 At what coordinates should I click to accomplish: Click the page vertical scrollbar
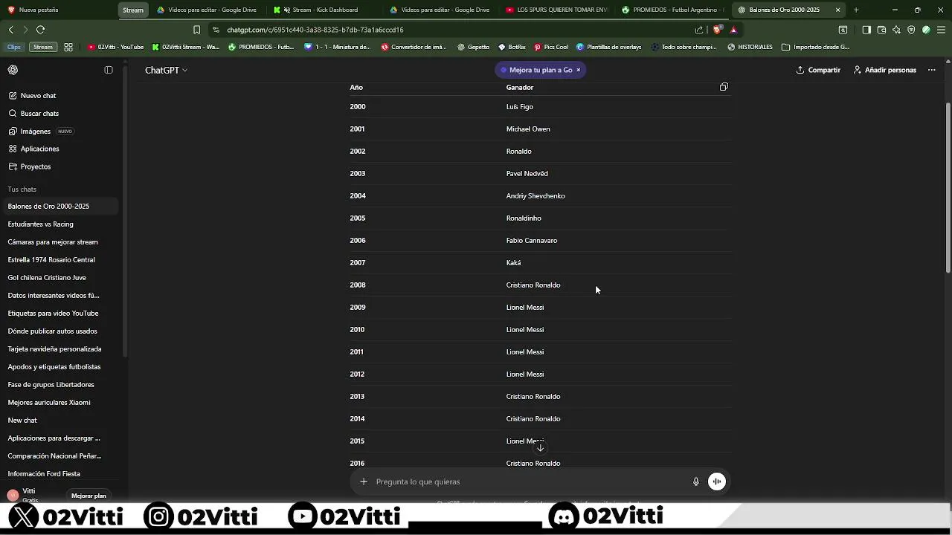coord(948,187)
